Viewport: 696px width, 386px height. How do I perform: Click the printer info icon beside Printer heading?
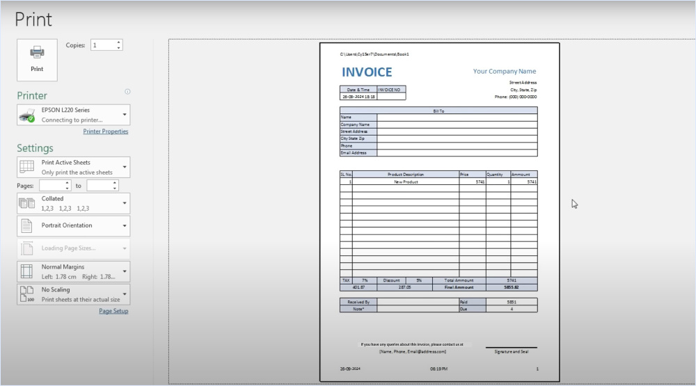pyautogui.click(x=127, y=92)
